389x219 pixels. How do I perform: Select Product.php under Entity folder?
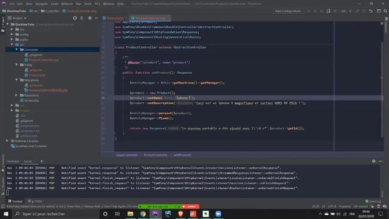(x=35, y=75)
